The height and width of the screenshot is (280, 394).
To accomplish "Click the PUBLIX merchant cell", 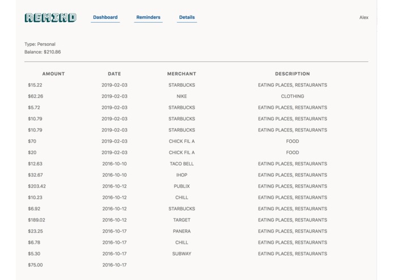I will point(181,186).
